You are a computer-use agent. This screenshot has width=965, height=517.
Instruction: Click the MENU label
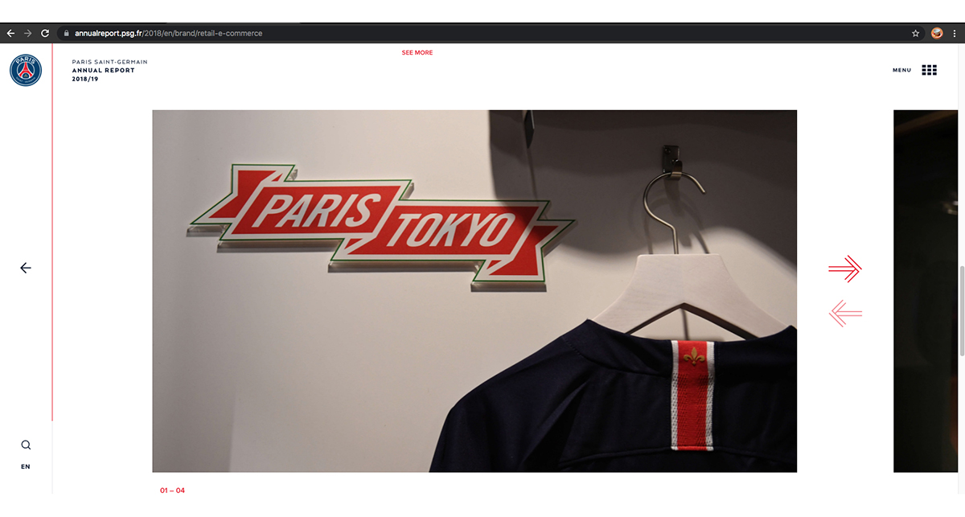coord(902,70)
